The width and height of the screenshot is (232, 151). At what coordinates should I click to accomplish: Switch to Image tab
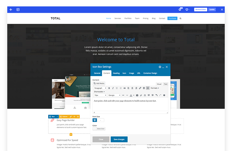click(x=131, y=73)
